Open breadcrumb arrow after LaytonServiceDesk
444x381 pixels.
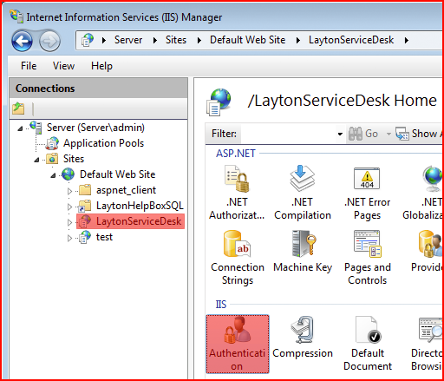(x=407, y=40)
